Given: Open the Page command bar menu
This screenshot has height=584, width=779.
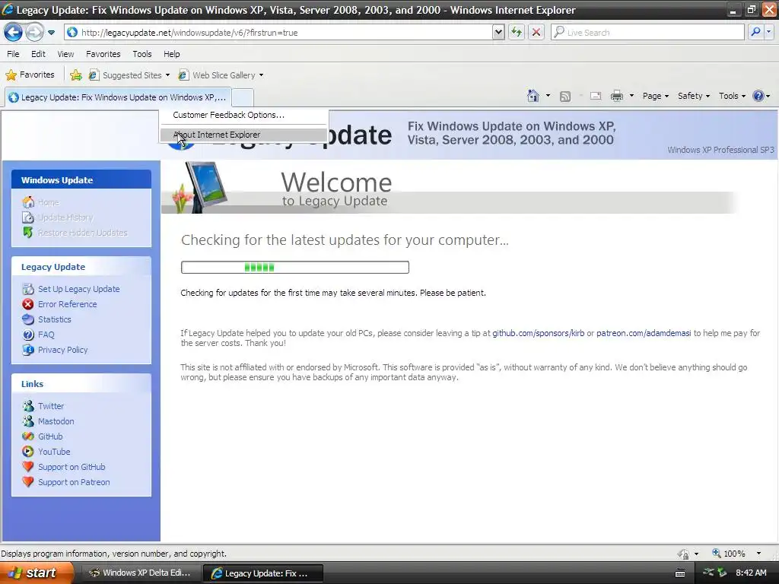Looking at the screenshot, I should coord(655,96).
